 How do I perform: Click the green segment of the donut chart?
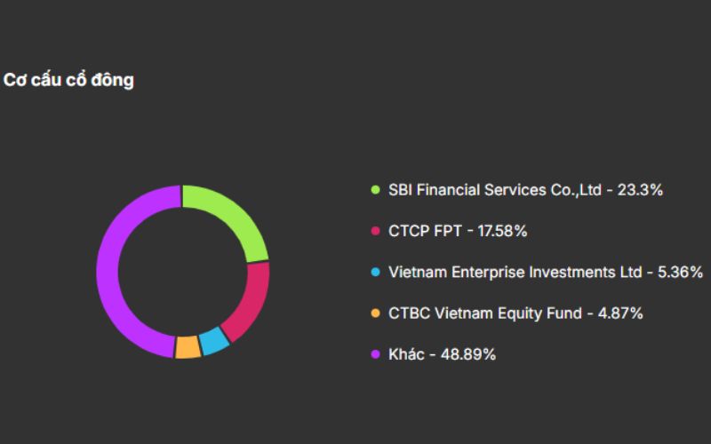click(x=233, y=215)
